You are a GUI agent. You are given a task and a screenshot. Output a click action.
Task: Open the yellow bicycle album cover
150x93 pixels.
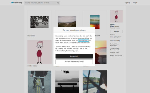coord(39,82)
